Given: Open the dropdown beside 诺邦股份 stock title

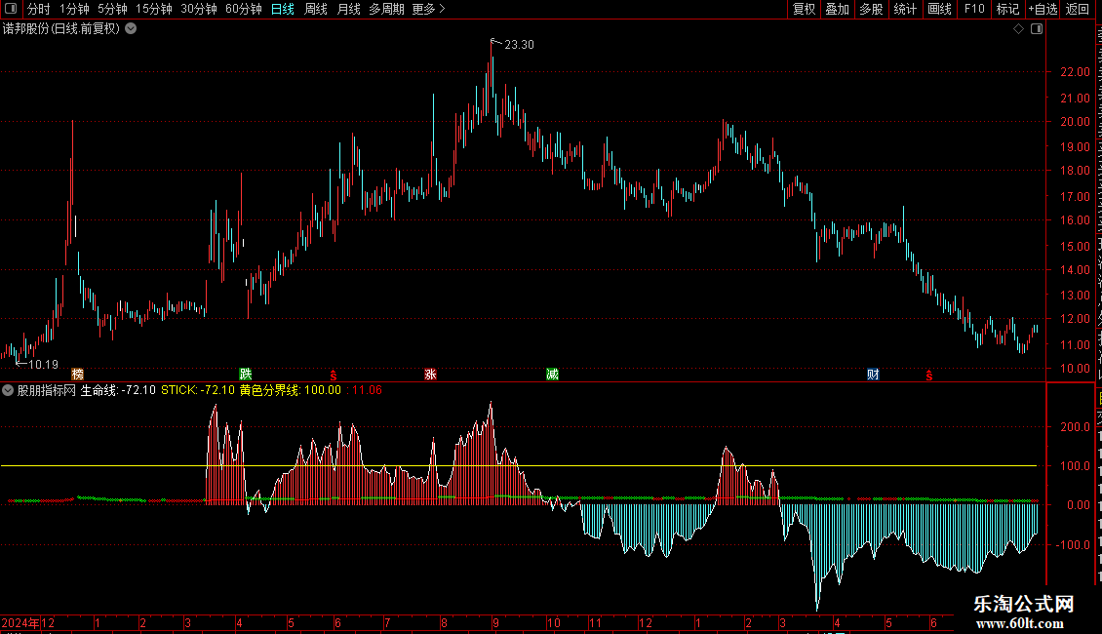Looking at the screenshot, I should (131, 29).
